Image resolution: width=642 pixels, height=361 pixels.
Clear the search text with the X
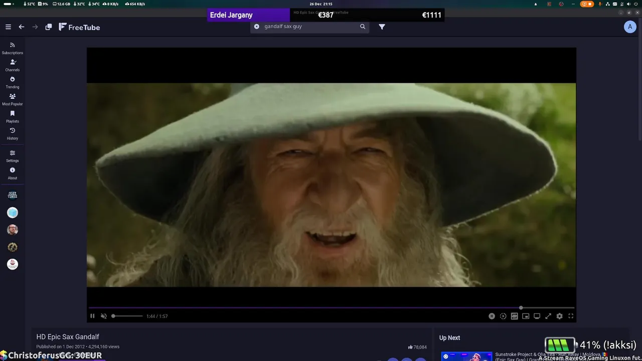click(257, 27)
